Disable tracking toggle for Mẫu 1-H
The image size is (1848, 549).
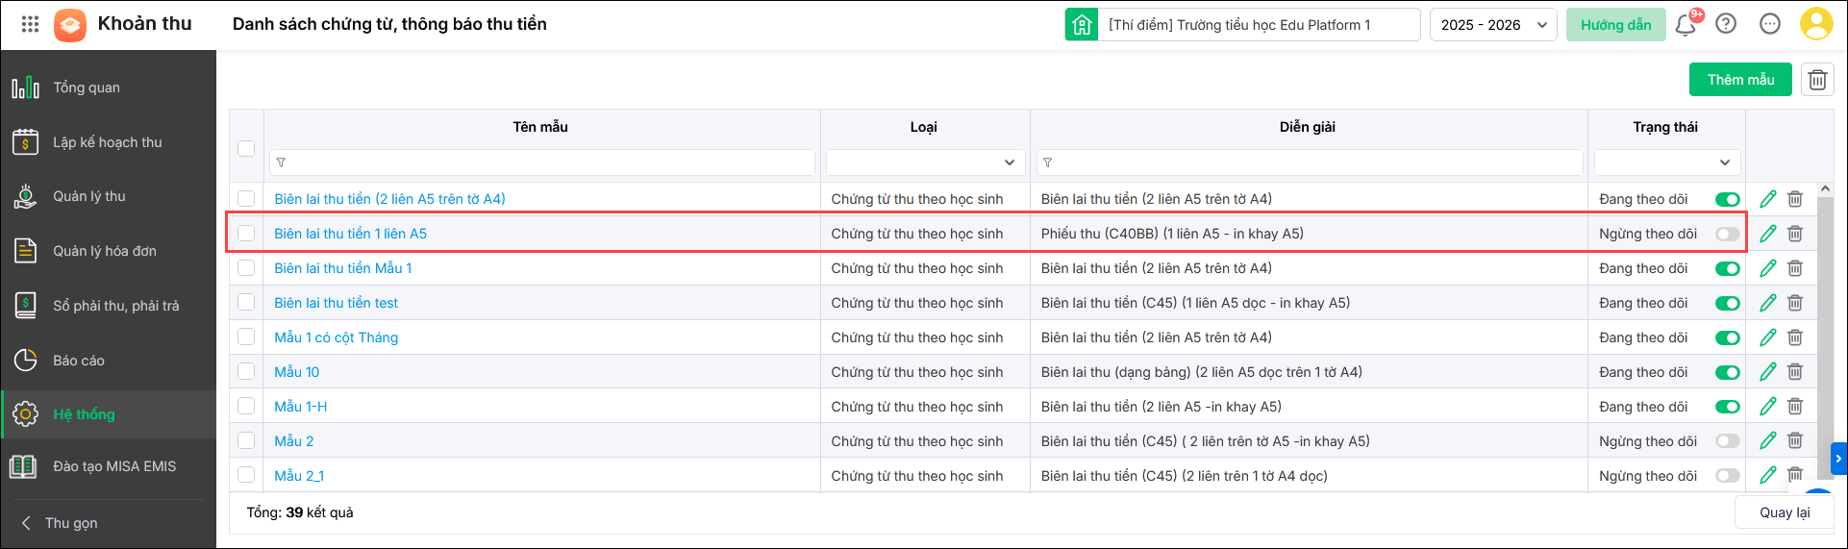1728,407
